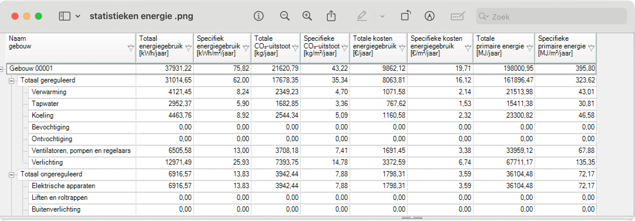Sort by Specifieke primaire energie header
Viewport: 635px width, 221px height.
(x=566, y=48)
